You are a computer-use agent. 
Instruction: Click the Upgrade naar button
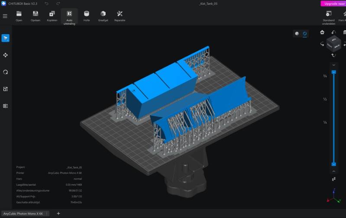(x=333, y=3)
